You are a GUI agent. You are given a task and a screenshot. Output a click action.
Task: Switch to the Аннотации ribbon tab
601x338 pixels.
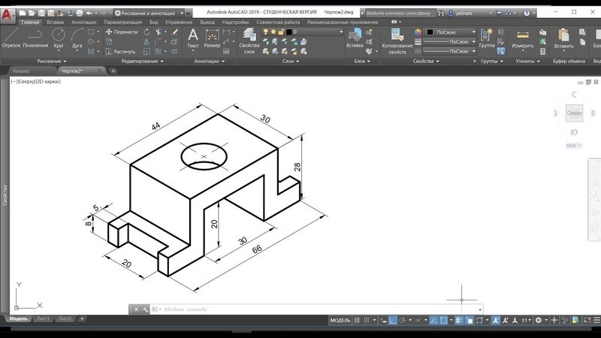pyautogui.click(x=83, y=23)
